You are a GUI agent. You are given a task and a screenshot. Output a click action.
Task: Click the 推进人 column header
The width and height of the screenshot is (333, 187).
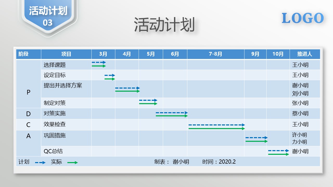click(304, 54)
